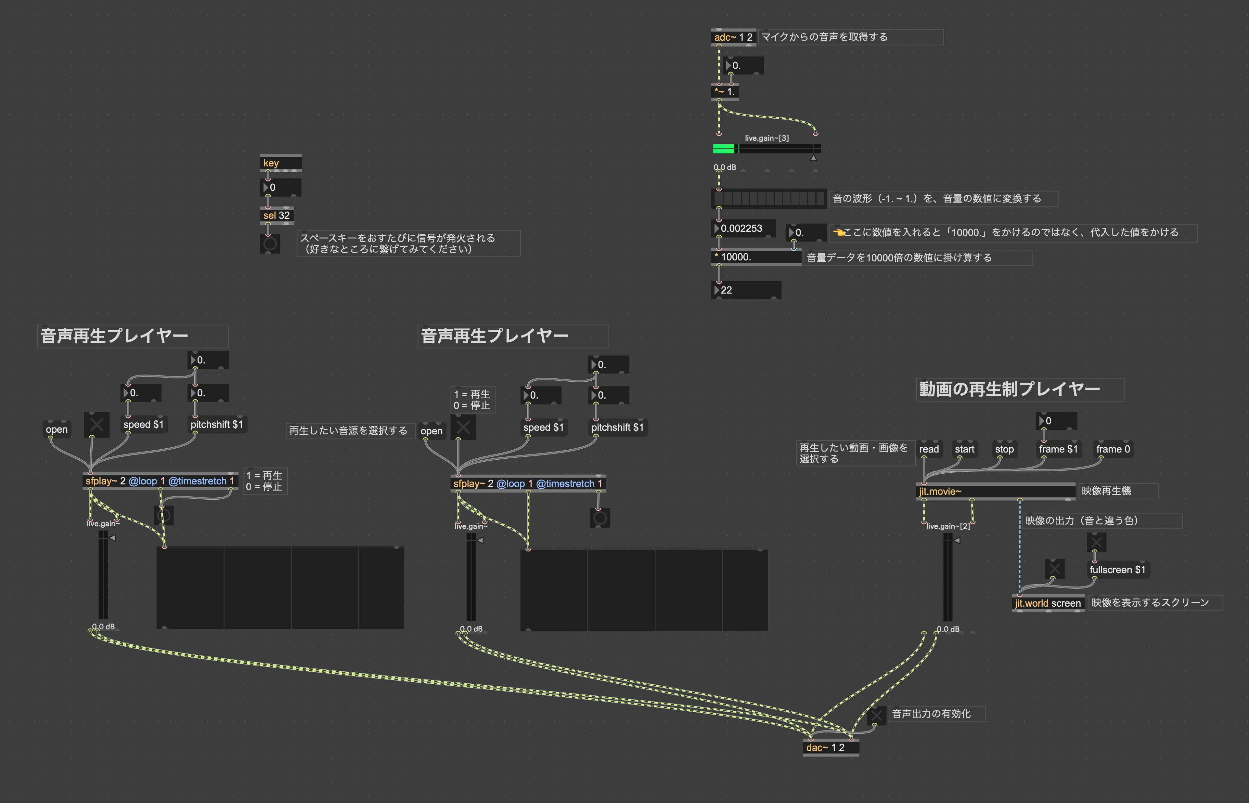Click the left player's live.gain~ vertical fader
This screenshot has height=803, width=1249.
tap(103, 575)
